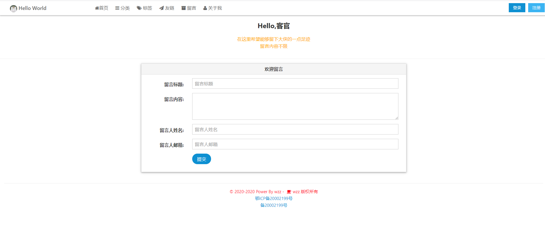The height and width of the screenshot is (229, 545).
Task: Open the 留言 navigation item
Action: point(189,8)
